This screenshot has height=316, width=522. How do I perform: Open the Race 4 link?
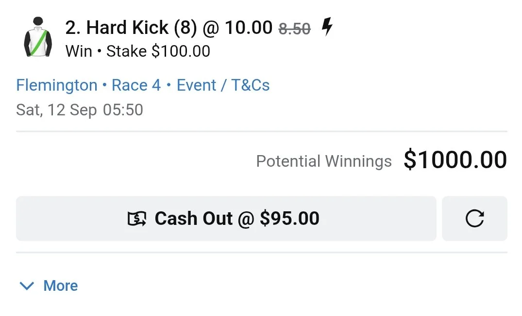(x=136, y=85)
